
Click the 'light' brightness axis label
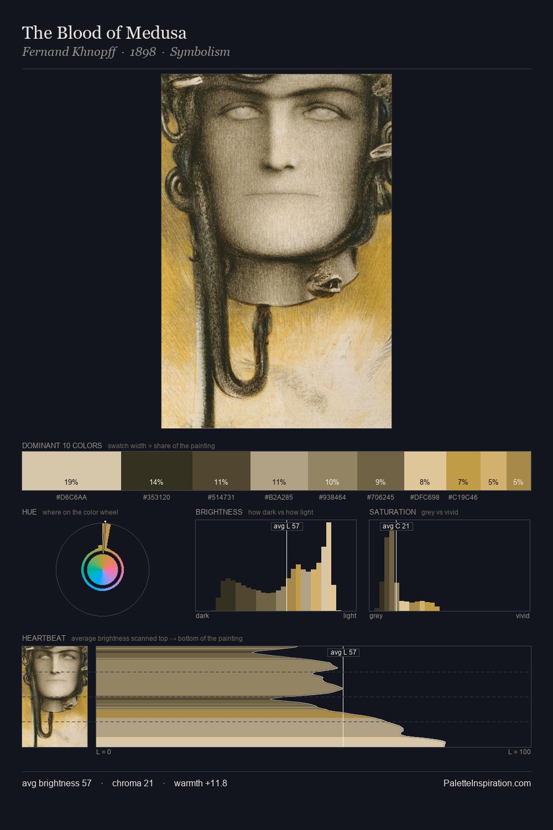[x=349, y=616]
